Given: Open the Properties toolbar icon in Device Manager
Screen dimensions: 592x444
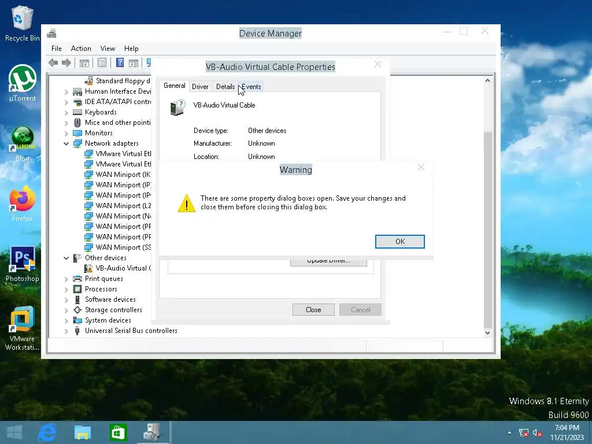Looking at the screenshot, I should point(102,62).
